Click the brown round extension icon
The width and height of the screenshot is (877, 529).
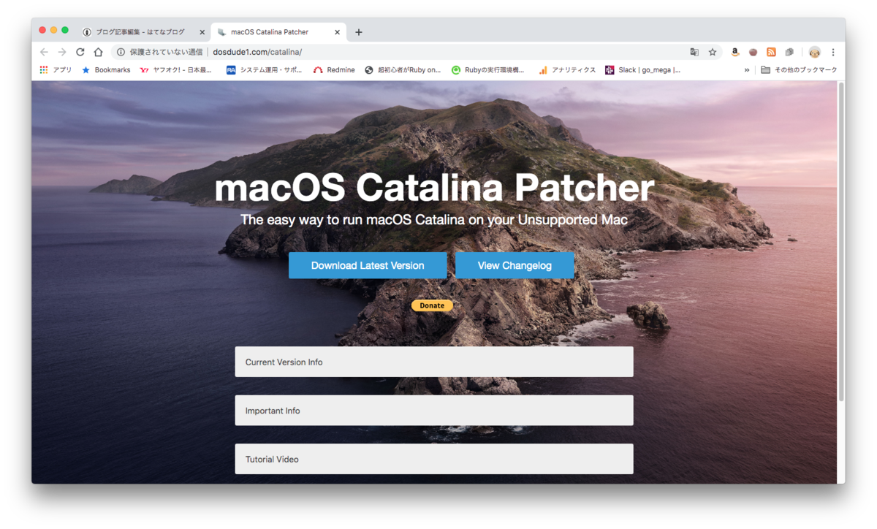point(753,52)
